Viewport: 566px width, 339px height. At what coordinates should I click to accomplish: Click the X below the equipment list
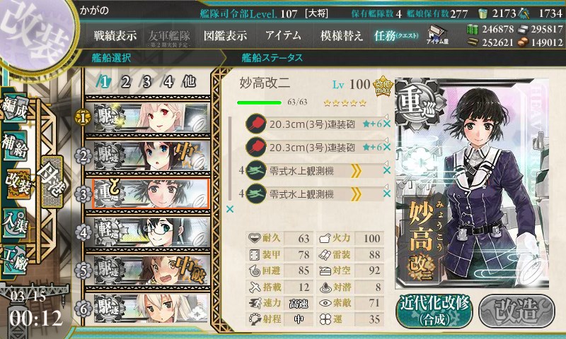[x=229, y=209]
